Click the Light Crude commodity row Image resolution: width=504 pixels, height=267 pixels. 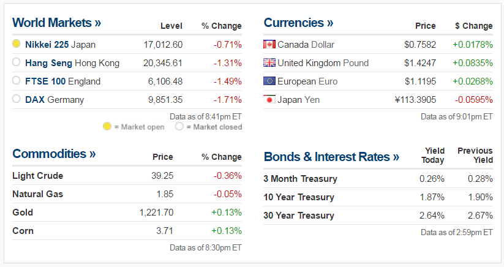click(37, 176)
